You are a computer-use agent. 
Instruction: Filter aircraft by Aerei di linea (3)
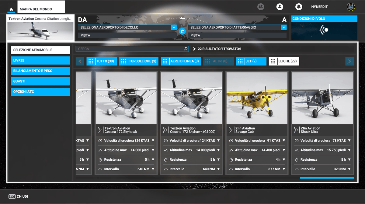(x=181, y=61)
